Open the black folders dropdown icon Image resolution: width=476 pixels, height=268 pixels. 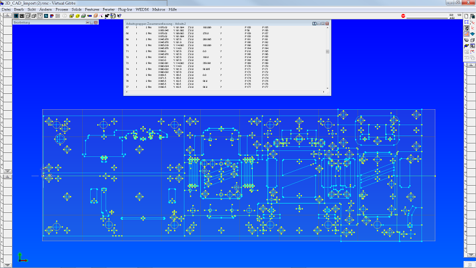tap(107, 16)
